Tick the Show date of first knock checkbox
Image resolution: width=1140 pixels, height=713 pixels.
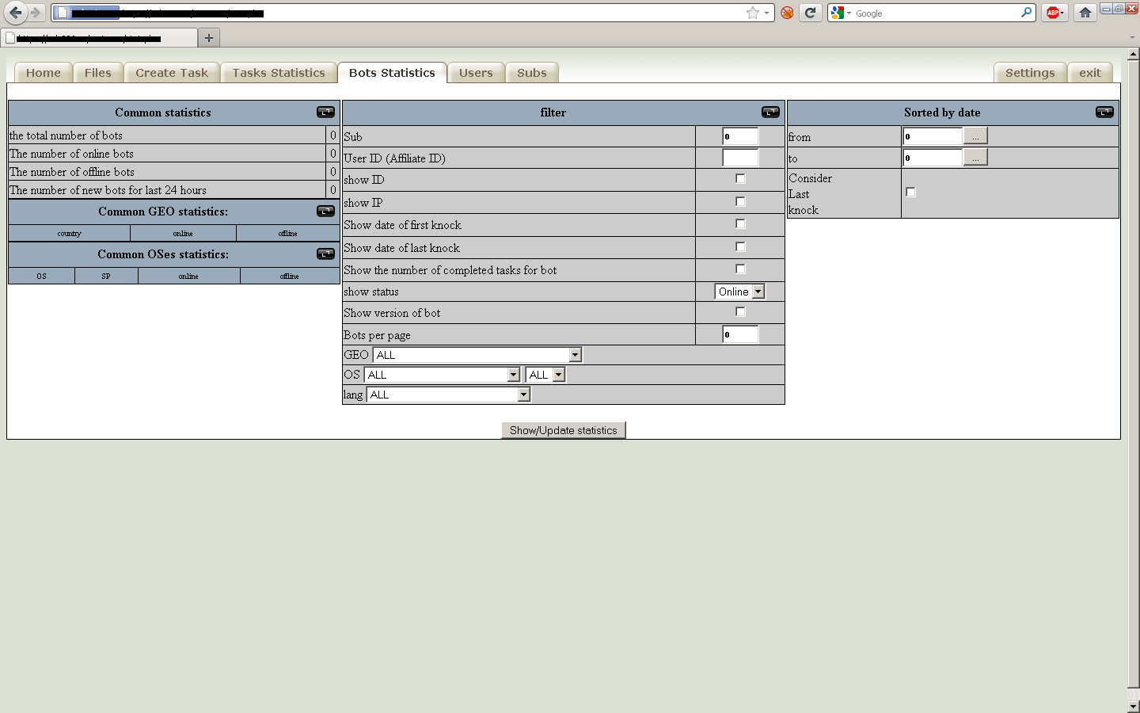[x=740, y=224]
